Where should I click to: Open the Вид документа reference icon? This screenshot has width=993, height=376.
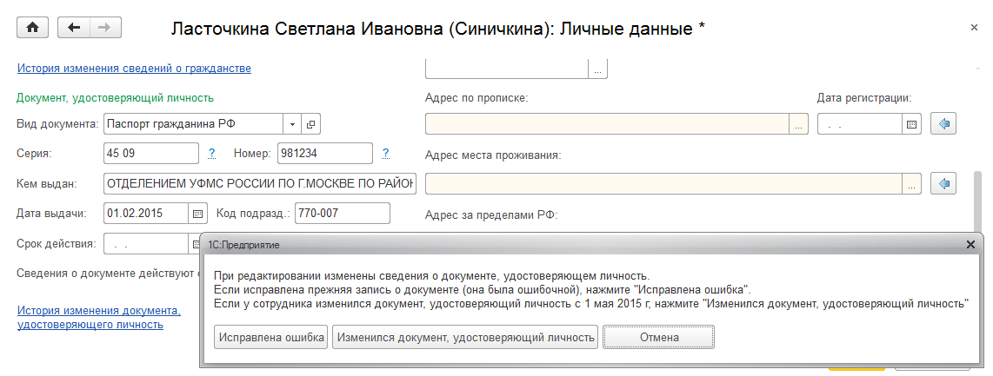pyautogui.click(x=311, y=124)
